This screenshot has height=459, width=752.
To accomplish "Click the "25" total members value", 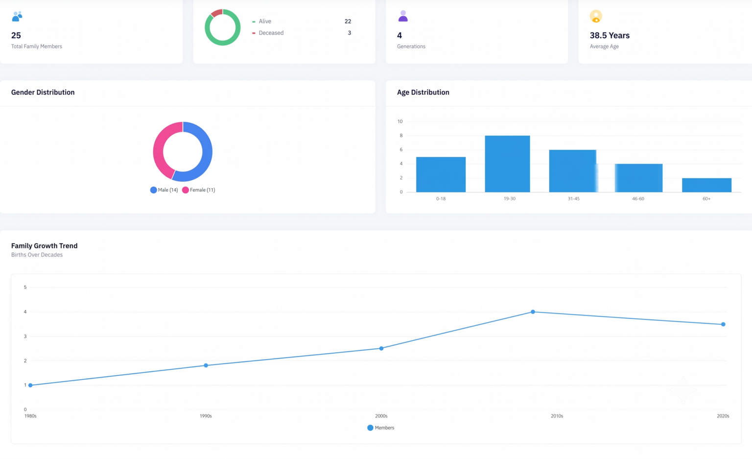I will click(x=16, y=35).
